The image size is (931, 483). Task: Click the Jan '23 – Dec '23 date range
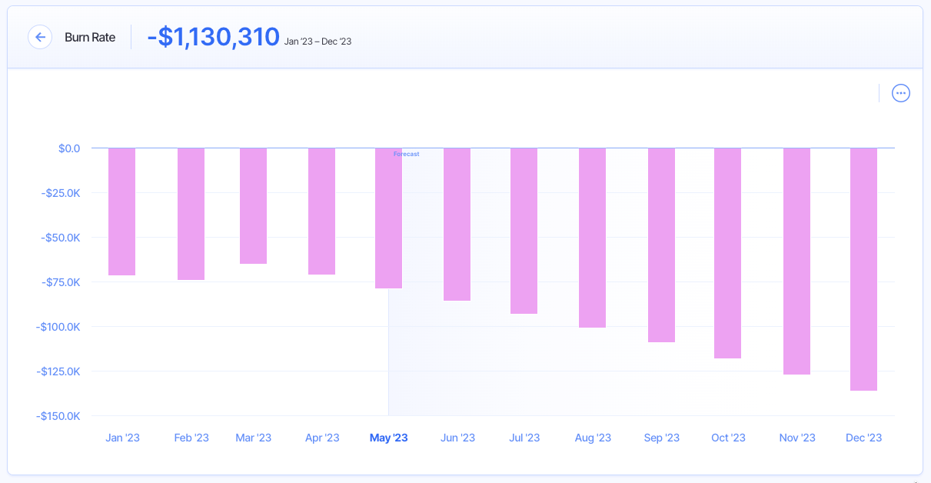(317, 41)
